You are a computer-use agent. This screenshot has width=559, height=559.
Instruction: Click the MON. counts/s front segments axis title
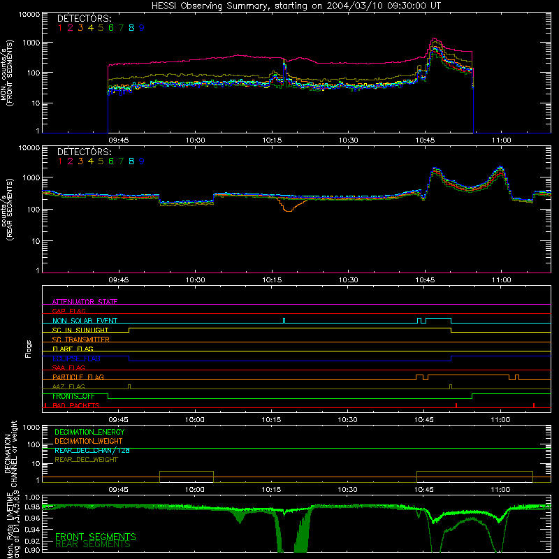(6, 73)
